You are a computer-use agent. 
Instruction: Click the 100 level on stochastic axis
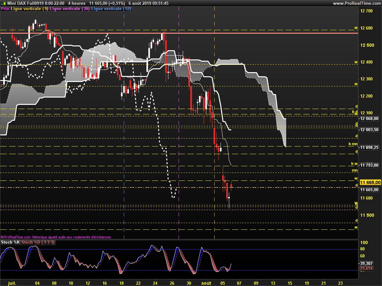tap(364, 242)
